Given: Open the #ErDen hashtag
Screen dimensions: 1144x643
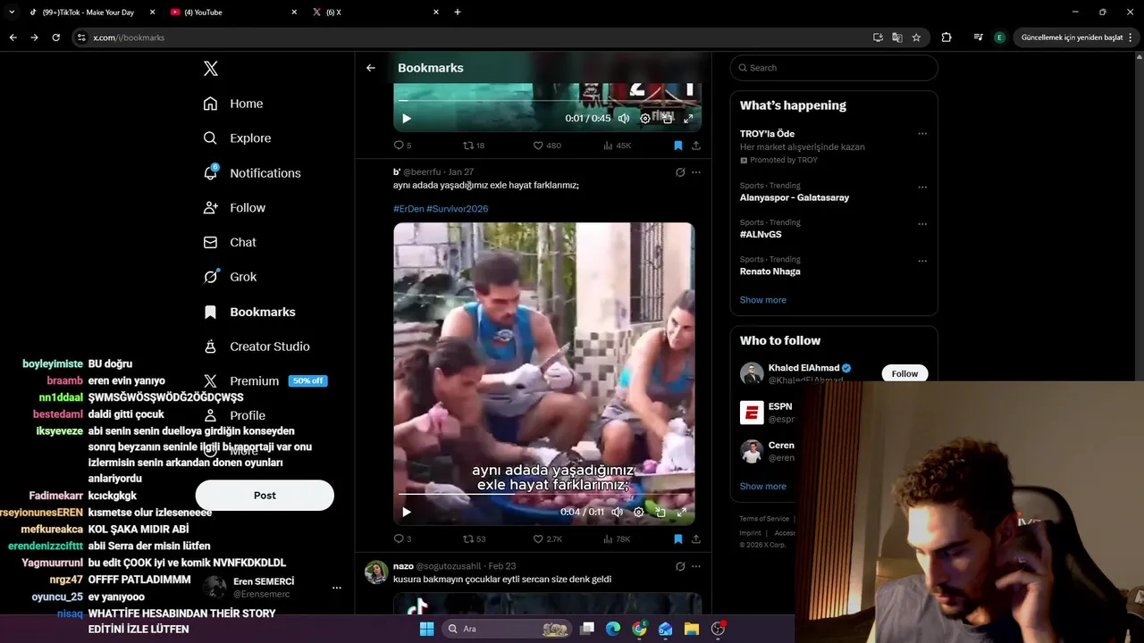Looking at the screenshot, I should (x=408, y=209).
